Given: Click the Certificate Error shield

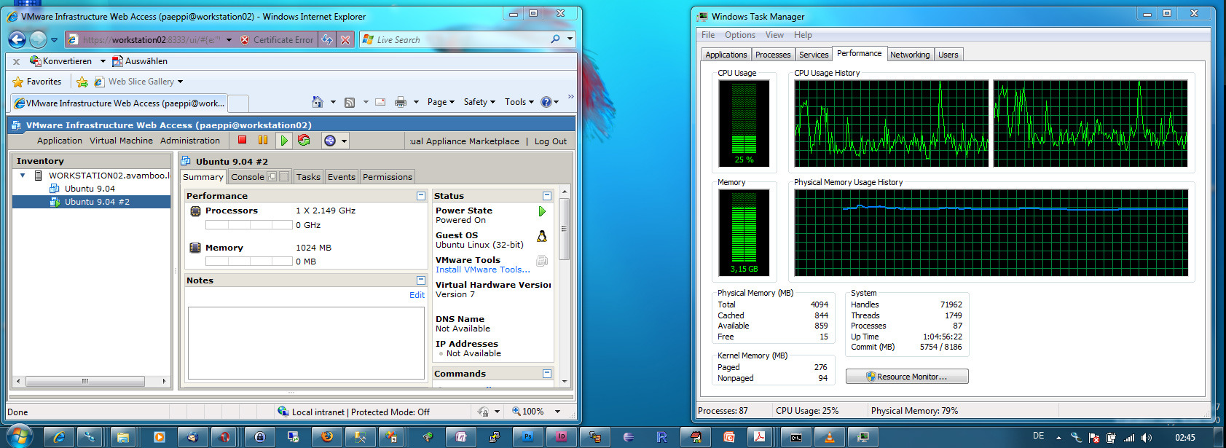Looking at the screenshot, I should [245, 40].
